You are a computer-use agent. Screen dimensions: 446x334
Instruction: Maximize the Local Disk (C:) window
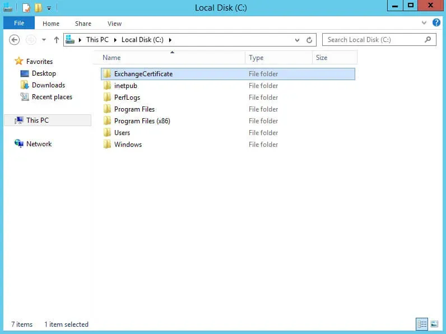click(x=411, y=6)
